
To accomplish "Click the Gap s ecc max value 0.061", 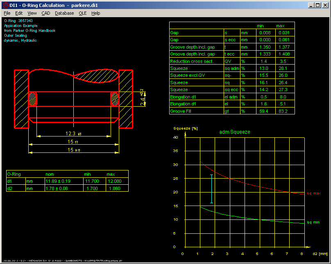I will point(284,40).
